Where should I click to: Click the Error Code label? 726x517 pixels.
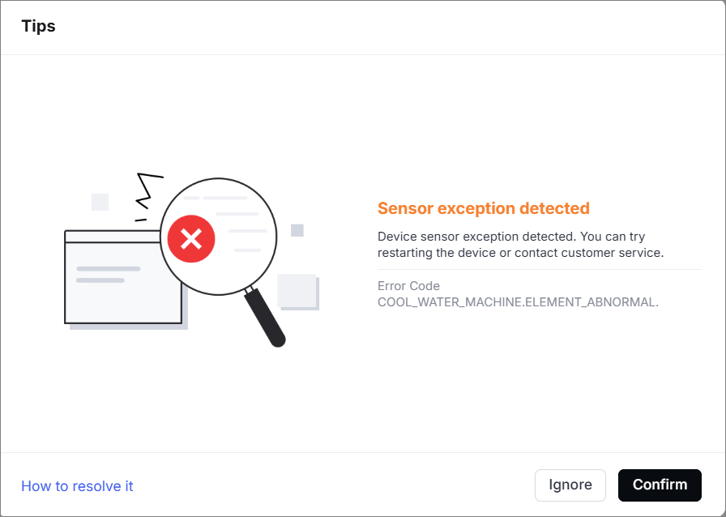tap(408, 286)
